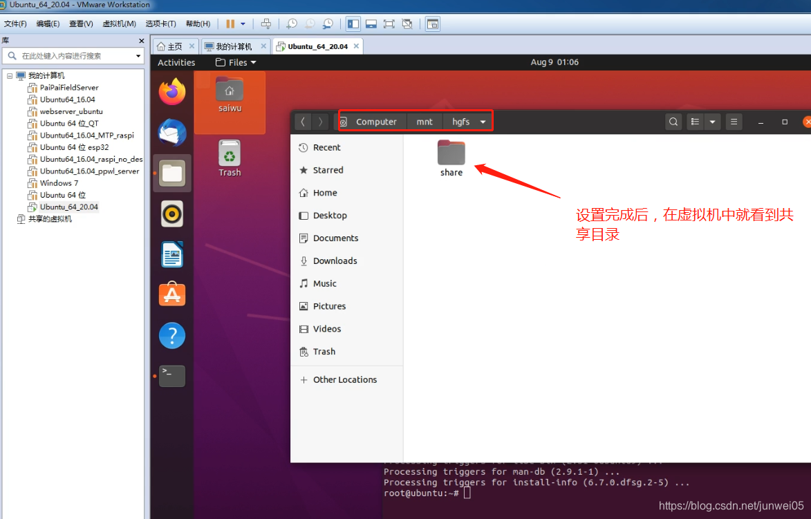This screenshot has width=811, height=519.
Task: Collapse the 我的计算机 tree node
Action: click(x=9, y=76)
